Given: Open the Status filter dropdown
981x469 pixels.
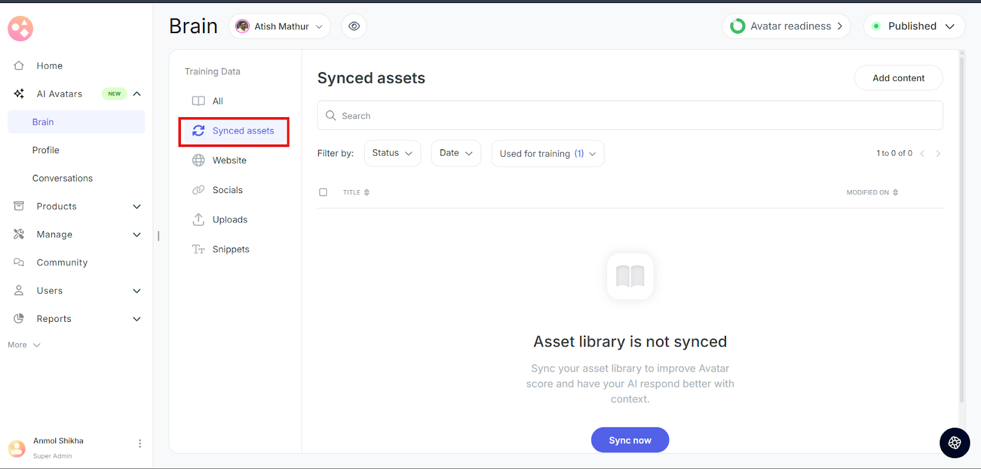Looking at the screenshot, I should pos(392,153).
